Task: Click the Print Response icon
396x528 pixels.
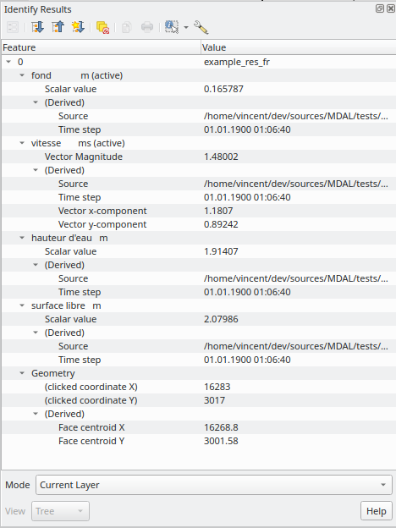Action: pos(147,27)
